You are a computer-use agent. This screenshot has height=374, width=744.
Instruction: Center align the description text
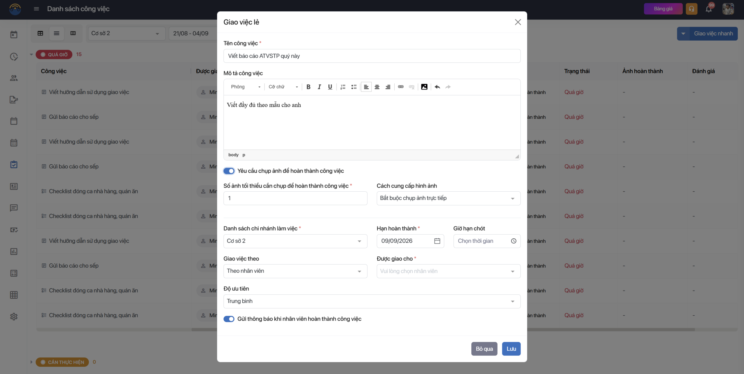tap(377, 87)
